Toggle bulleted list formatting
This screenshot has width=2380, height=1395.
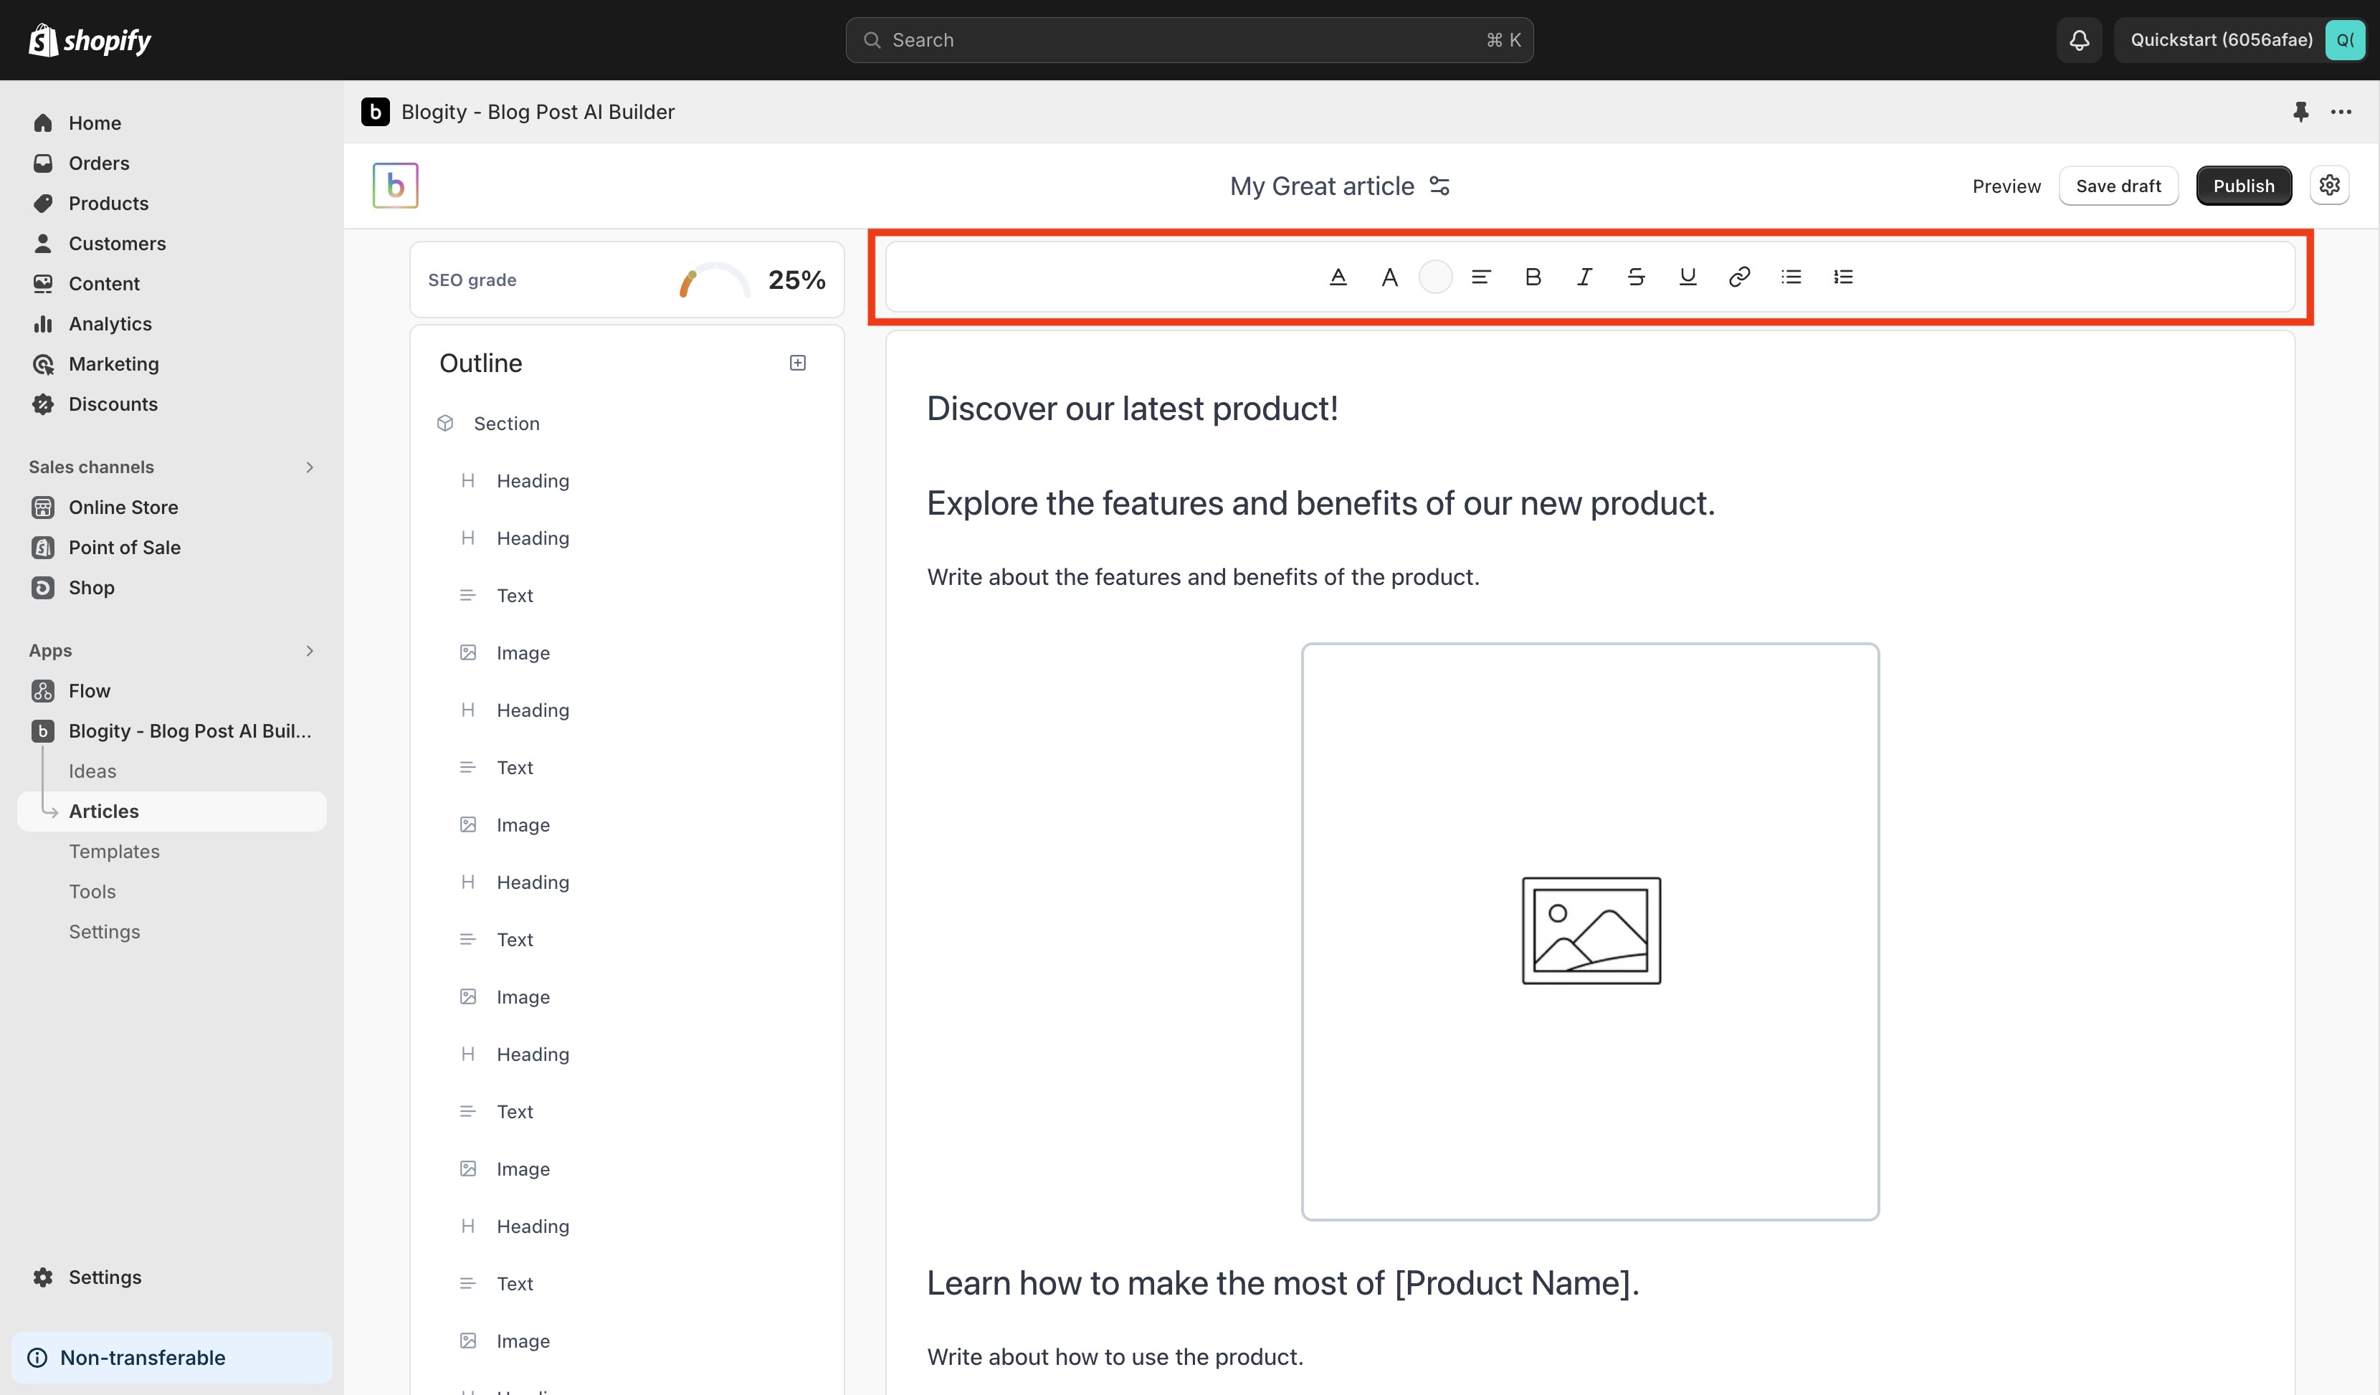click(1791, 277)
